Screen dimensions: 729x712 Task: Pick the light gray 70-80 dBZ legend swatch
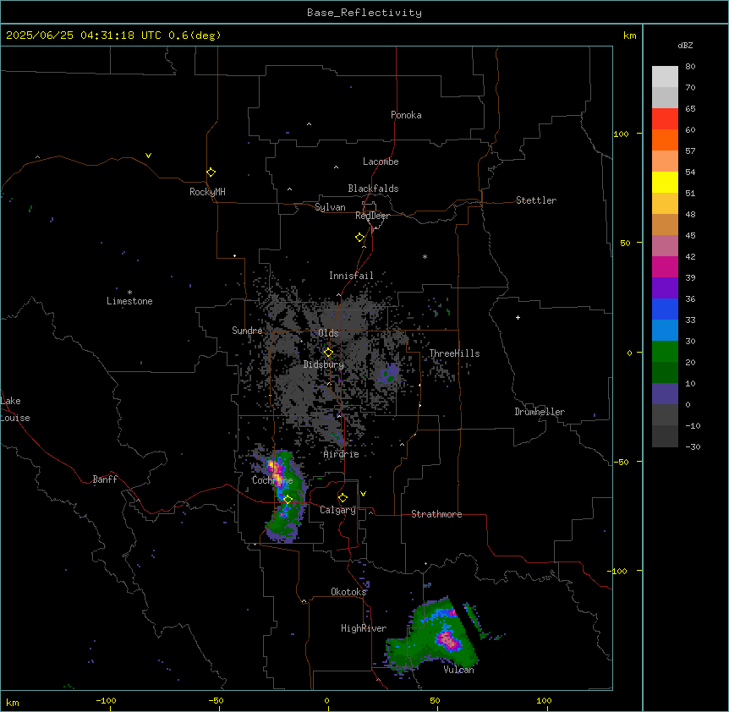[665, 77]
